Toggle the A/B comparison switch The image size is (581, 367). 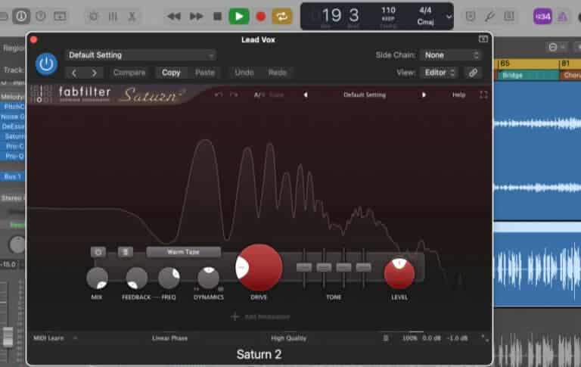coord(259,95)
